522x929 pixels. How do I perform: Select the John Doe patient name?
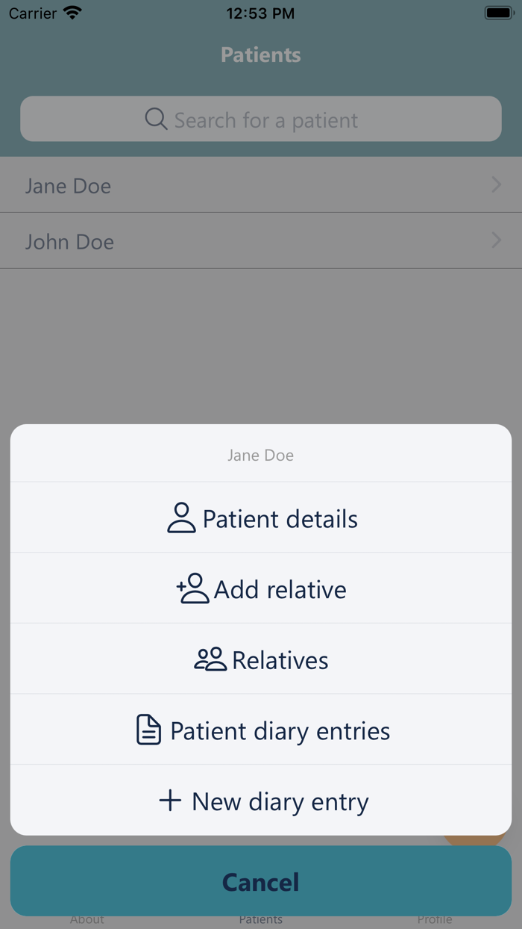(x=69, y=242)
